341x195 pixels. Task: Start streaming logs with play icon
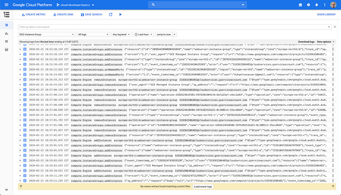click(x=120, y=14)
